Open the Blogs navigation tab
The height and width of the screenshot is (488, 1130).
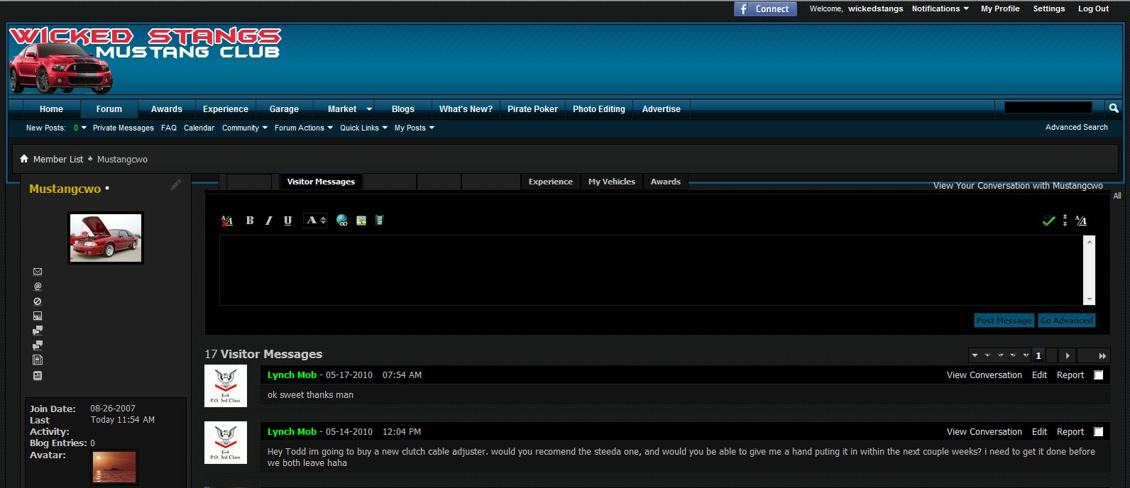[x=403, y=109]
